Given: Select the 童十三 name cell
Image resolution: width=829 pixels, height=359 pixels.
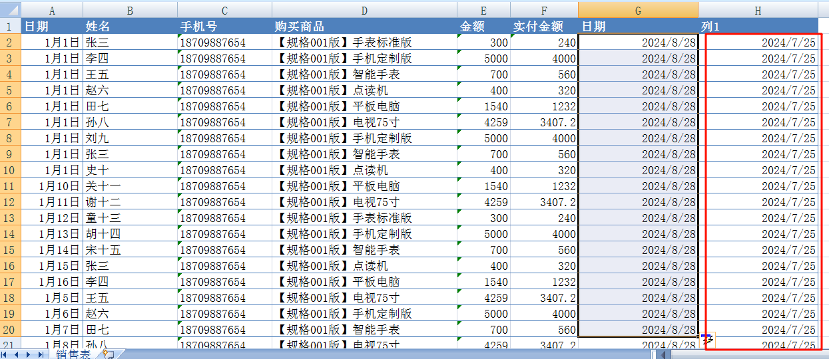Looking at the screenshot, I should pos(130,218).
